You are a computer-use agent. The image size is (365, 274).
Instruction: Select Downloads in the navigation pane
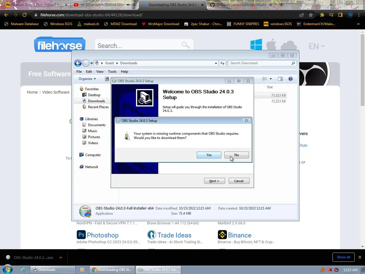tap(96, 101)
